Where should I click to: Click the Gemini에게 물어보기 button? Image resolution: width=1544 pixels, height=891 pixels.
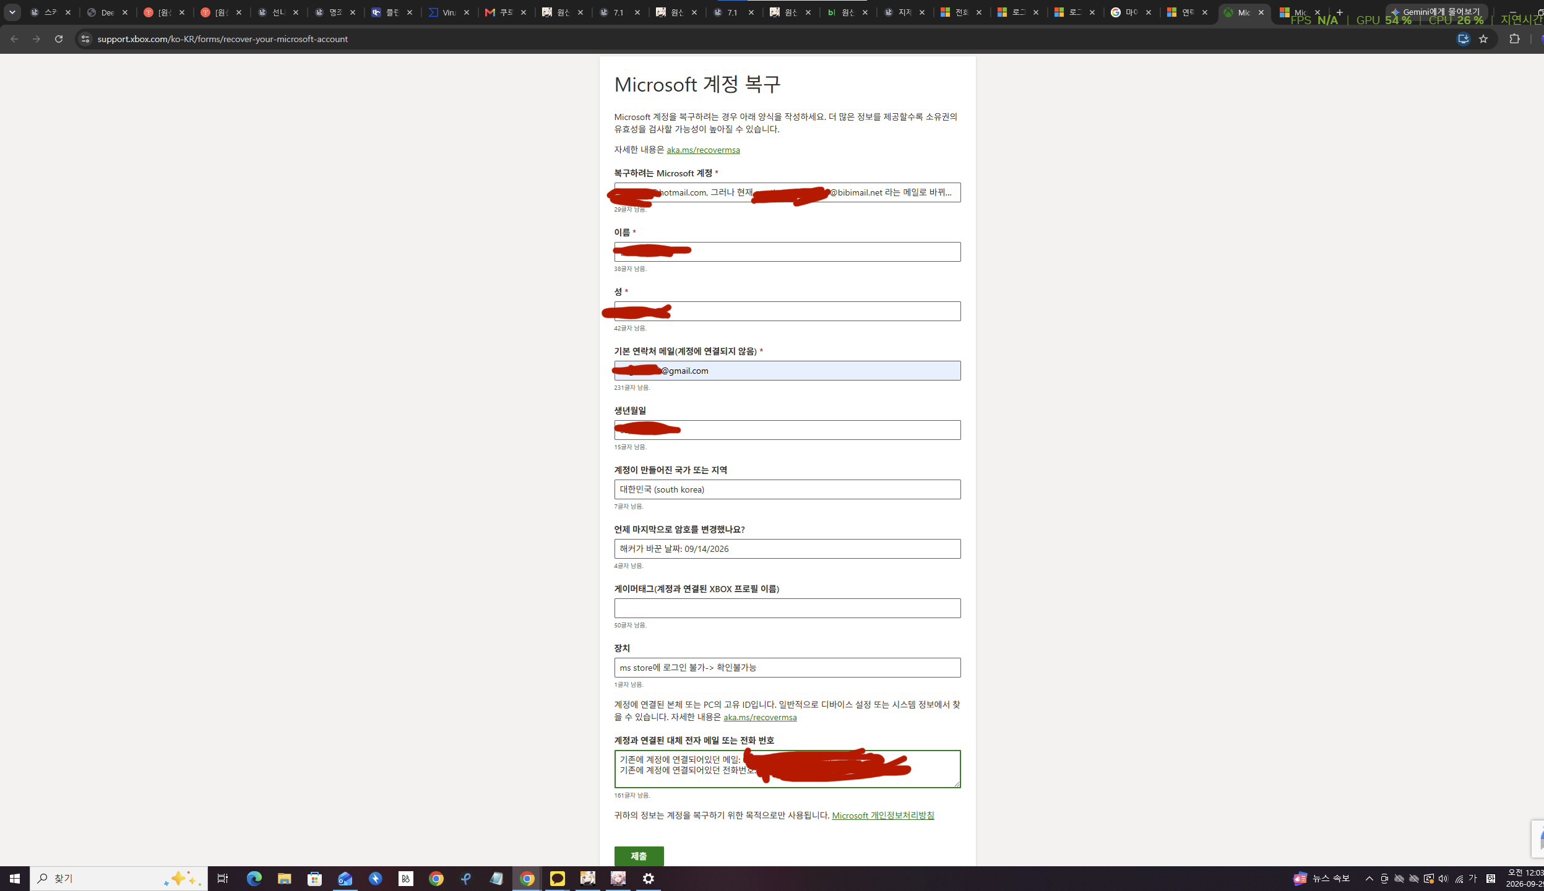click(x=1437, y=12)
